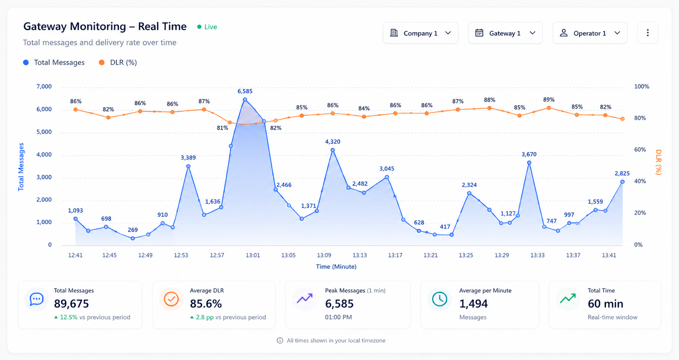Click the Gateway Monitoring – Real Time heading
Screen dimensions: 679x360
(x=105, y=26)
